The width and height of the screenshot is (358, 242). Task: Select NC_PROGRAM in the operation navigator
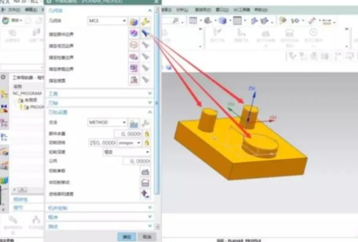tap(27, 93)
